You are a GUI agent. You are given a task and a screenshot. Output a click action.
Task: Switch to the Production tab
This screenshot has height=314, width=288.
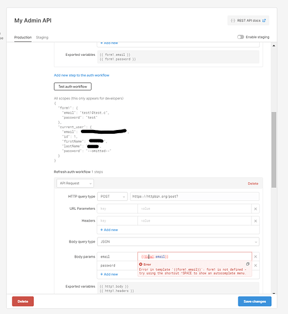[23, 37]
